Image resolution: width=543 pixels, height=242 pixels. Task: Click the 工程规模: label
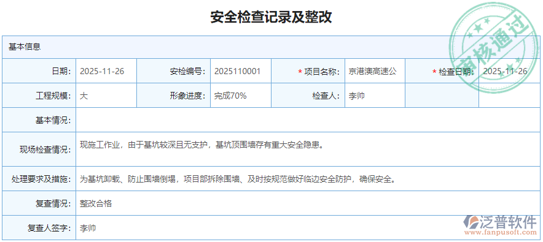(x=53, y=96)
